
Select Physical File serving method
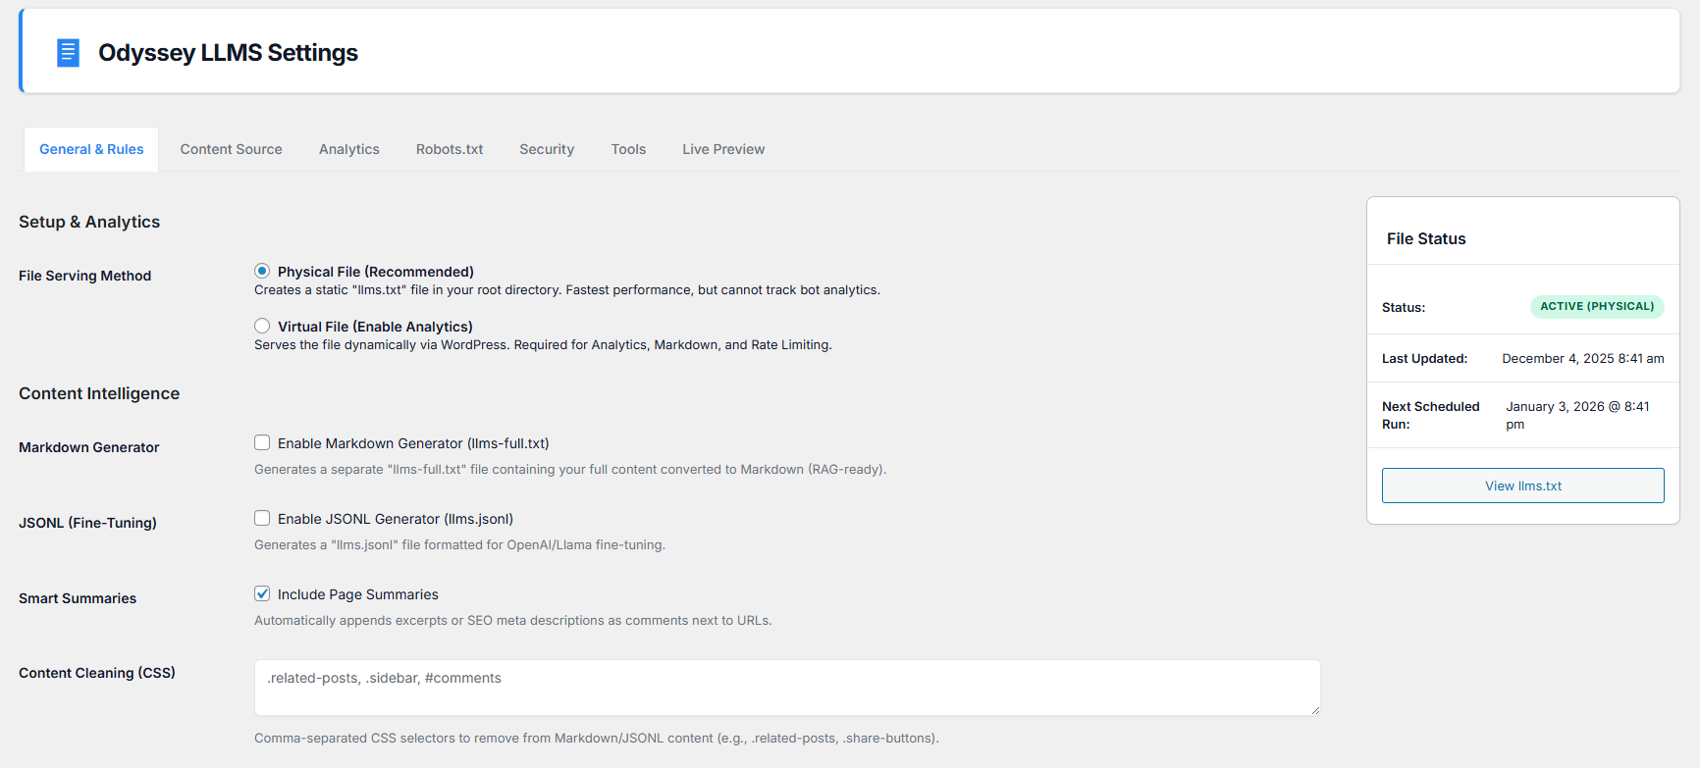click(x=262, y=271)
